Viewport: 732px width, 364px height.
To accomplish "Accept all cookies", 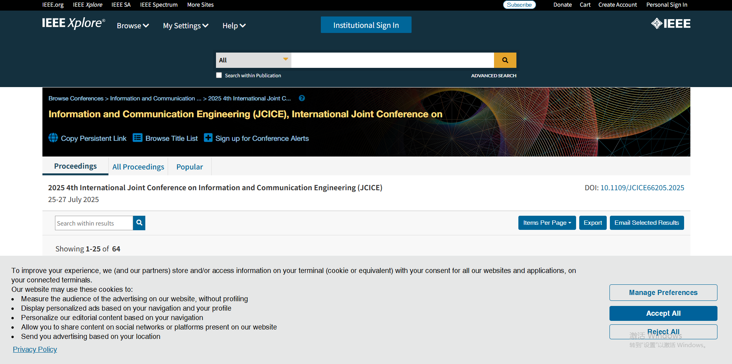I will coord(663,313).
